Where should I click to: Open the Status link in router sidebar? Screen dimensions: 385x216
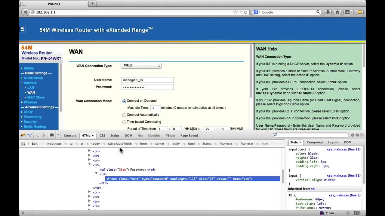(29, 68)
